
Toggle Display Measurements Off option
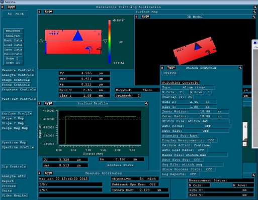click(x=190, y=140)
